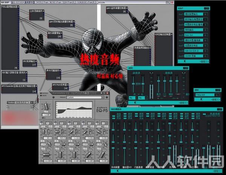Open the EQ preset Custom dropdown
This screenshot has height=175, width=226.
(86, 97)
